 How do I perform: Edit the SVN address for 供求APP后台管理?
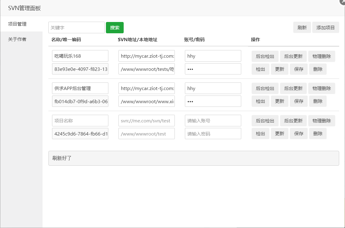(x=147, y=88)
